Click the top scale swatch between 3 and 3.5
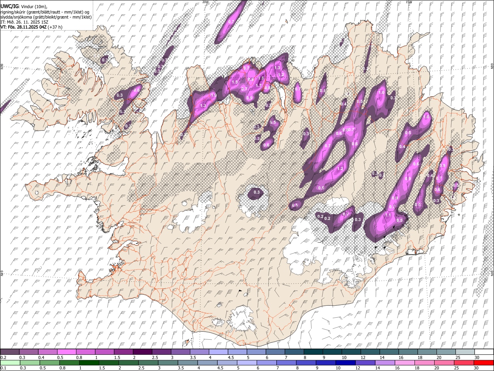The width and height of the screenshot is (494, 371). 181,352
